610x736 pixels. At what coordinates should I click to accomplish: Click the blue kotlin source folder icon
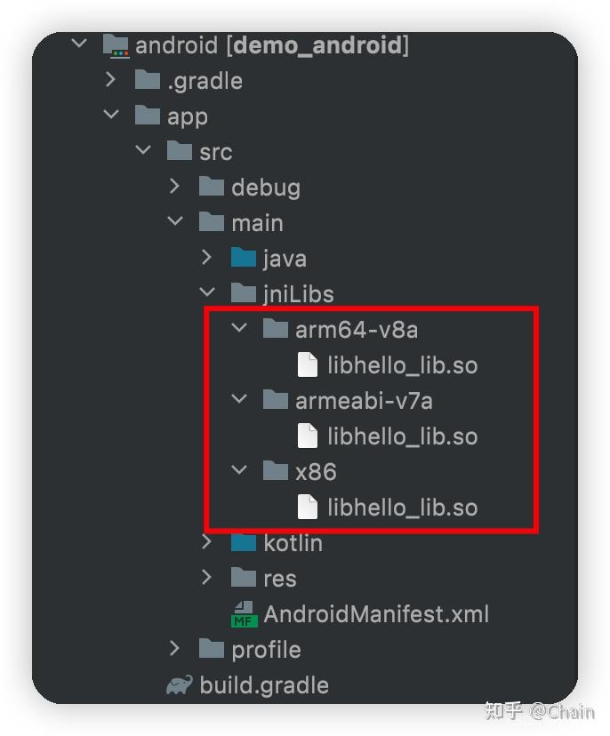coord(244,542)
